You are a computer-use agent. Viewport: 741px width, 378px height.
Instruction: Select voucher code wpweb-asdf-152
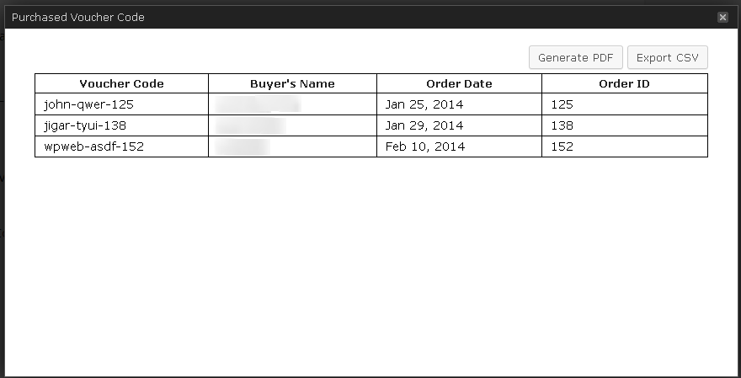[92, 146]
